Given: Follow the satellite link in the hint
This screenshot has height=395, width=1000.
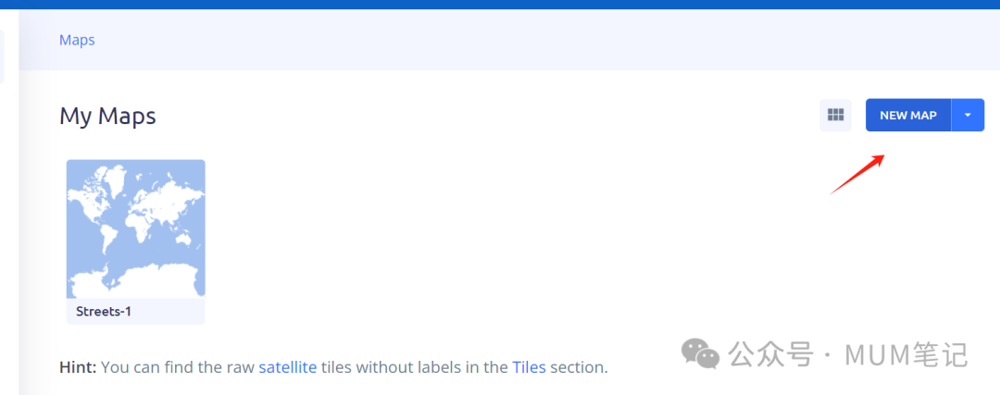Looking at the screenshot, I should (288, 367).
